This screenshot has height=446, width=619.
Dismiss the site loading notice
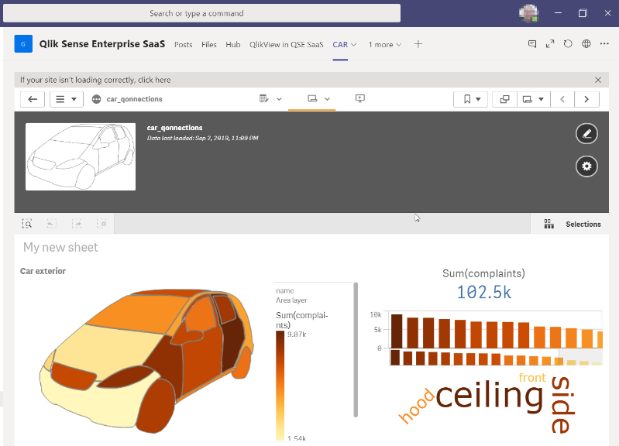(598, 80)
